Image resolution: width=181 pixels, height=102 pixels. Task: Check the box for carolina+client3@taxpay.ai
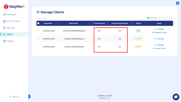coord(38,47)
